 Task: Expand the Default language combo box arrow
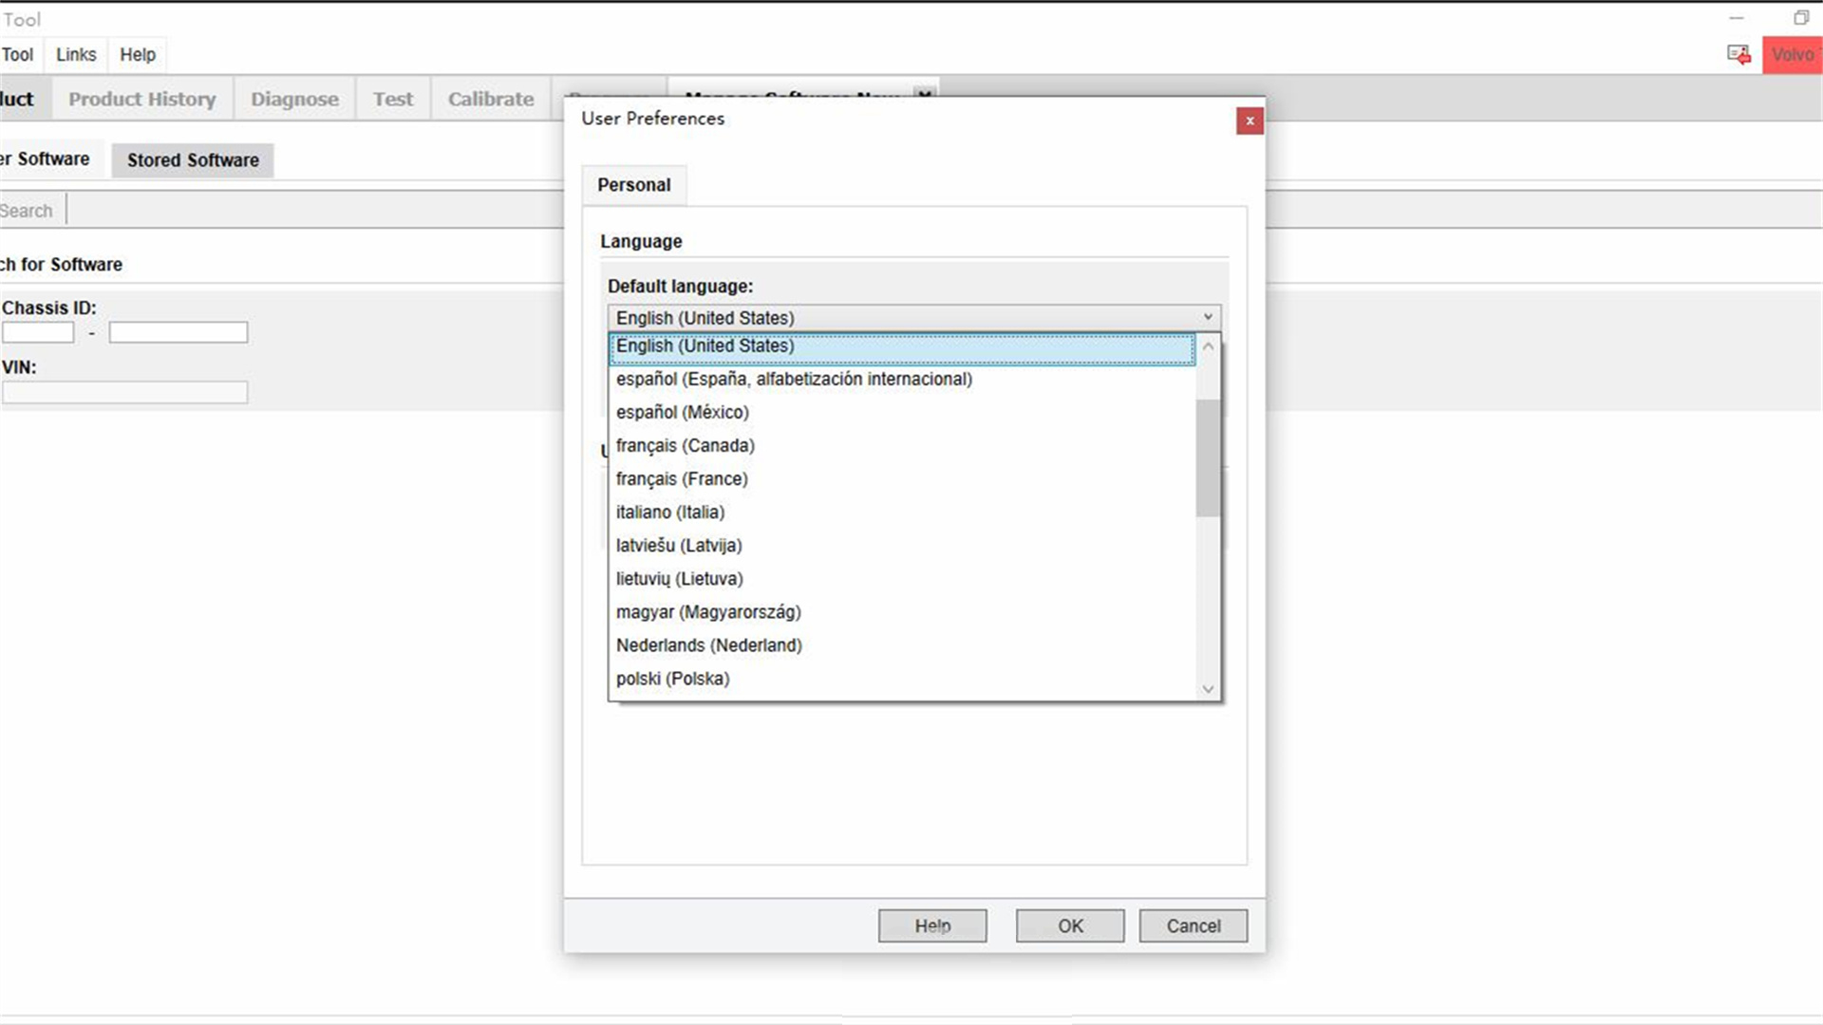point(1208,317)
